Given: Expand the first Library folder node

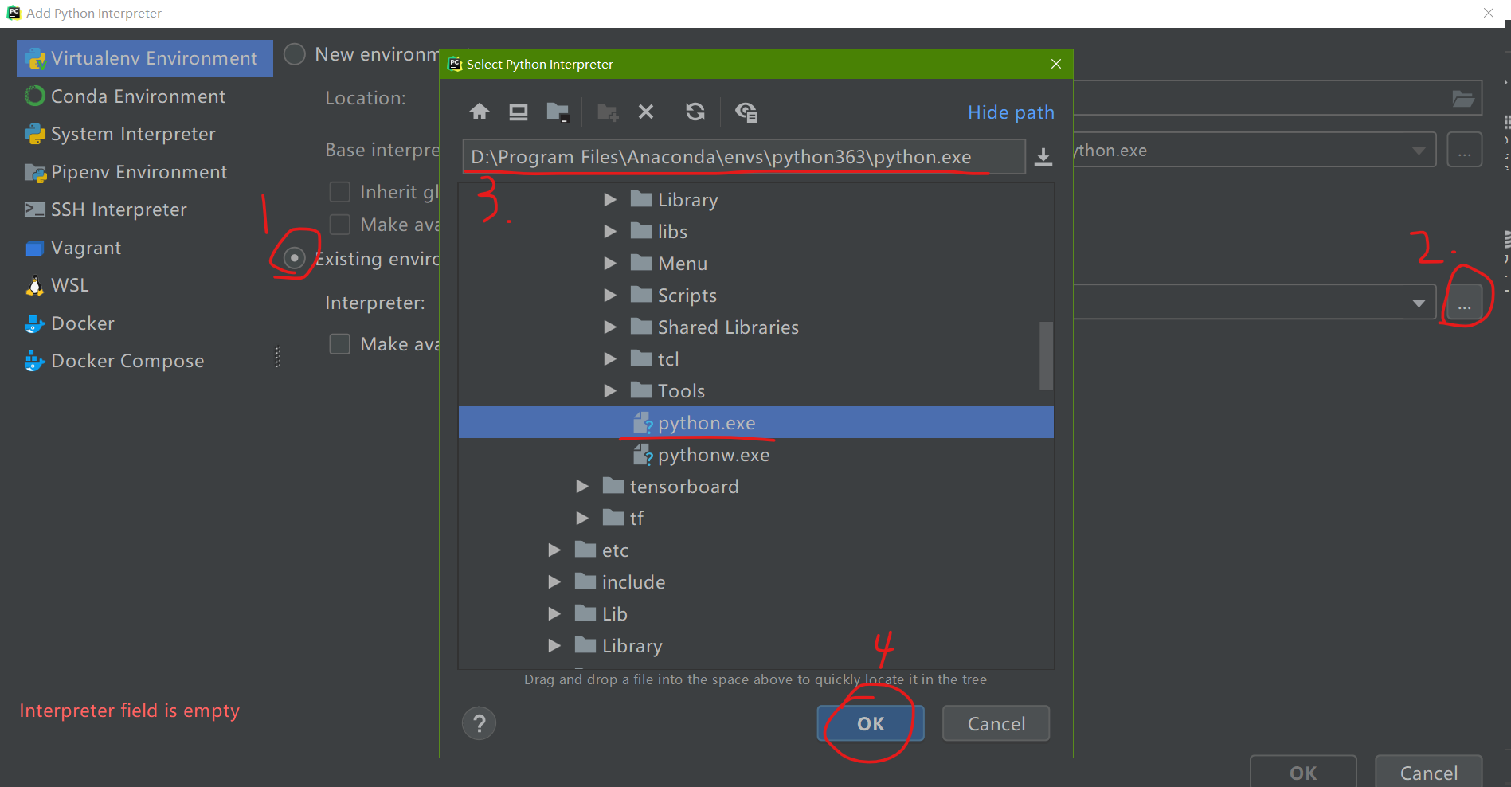Looking at the screenshot, I should point(610,200).
